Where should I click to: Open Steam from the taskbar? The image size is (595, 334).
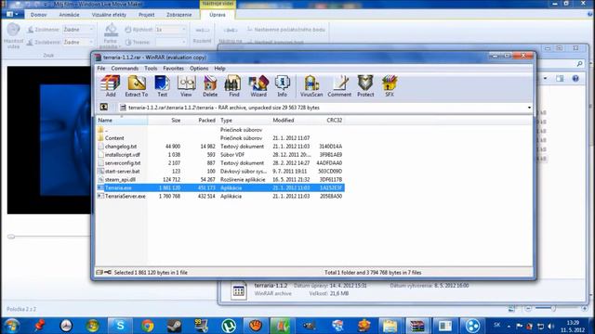point(175,326)
